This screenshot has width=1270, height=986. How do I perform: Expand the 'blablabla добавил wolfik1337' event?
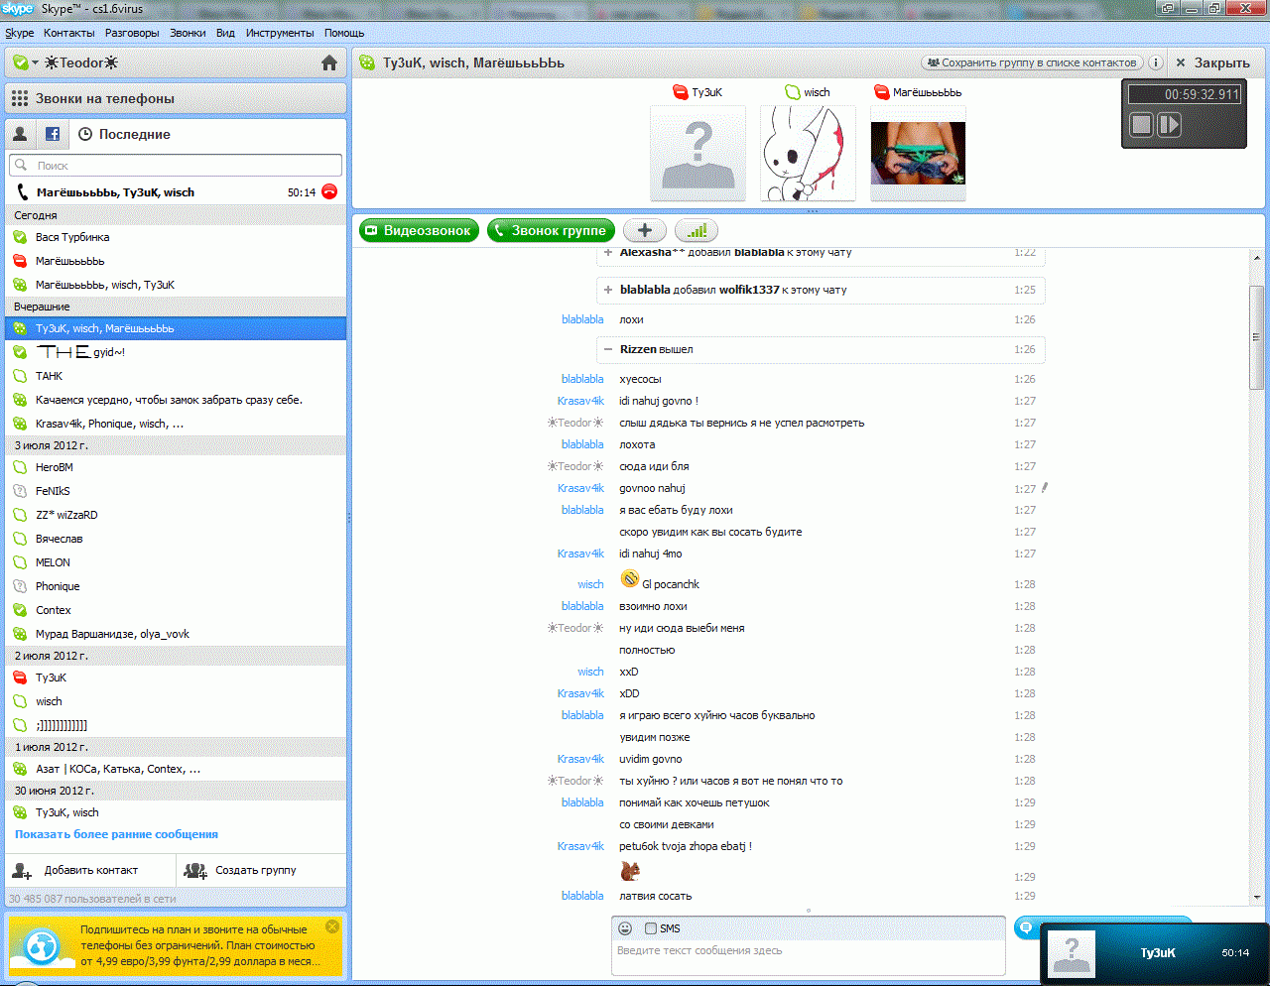tap(607, 290)
